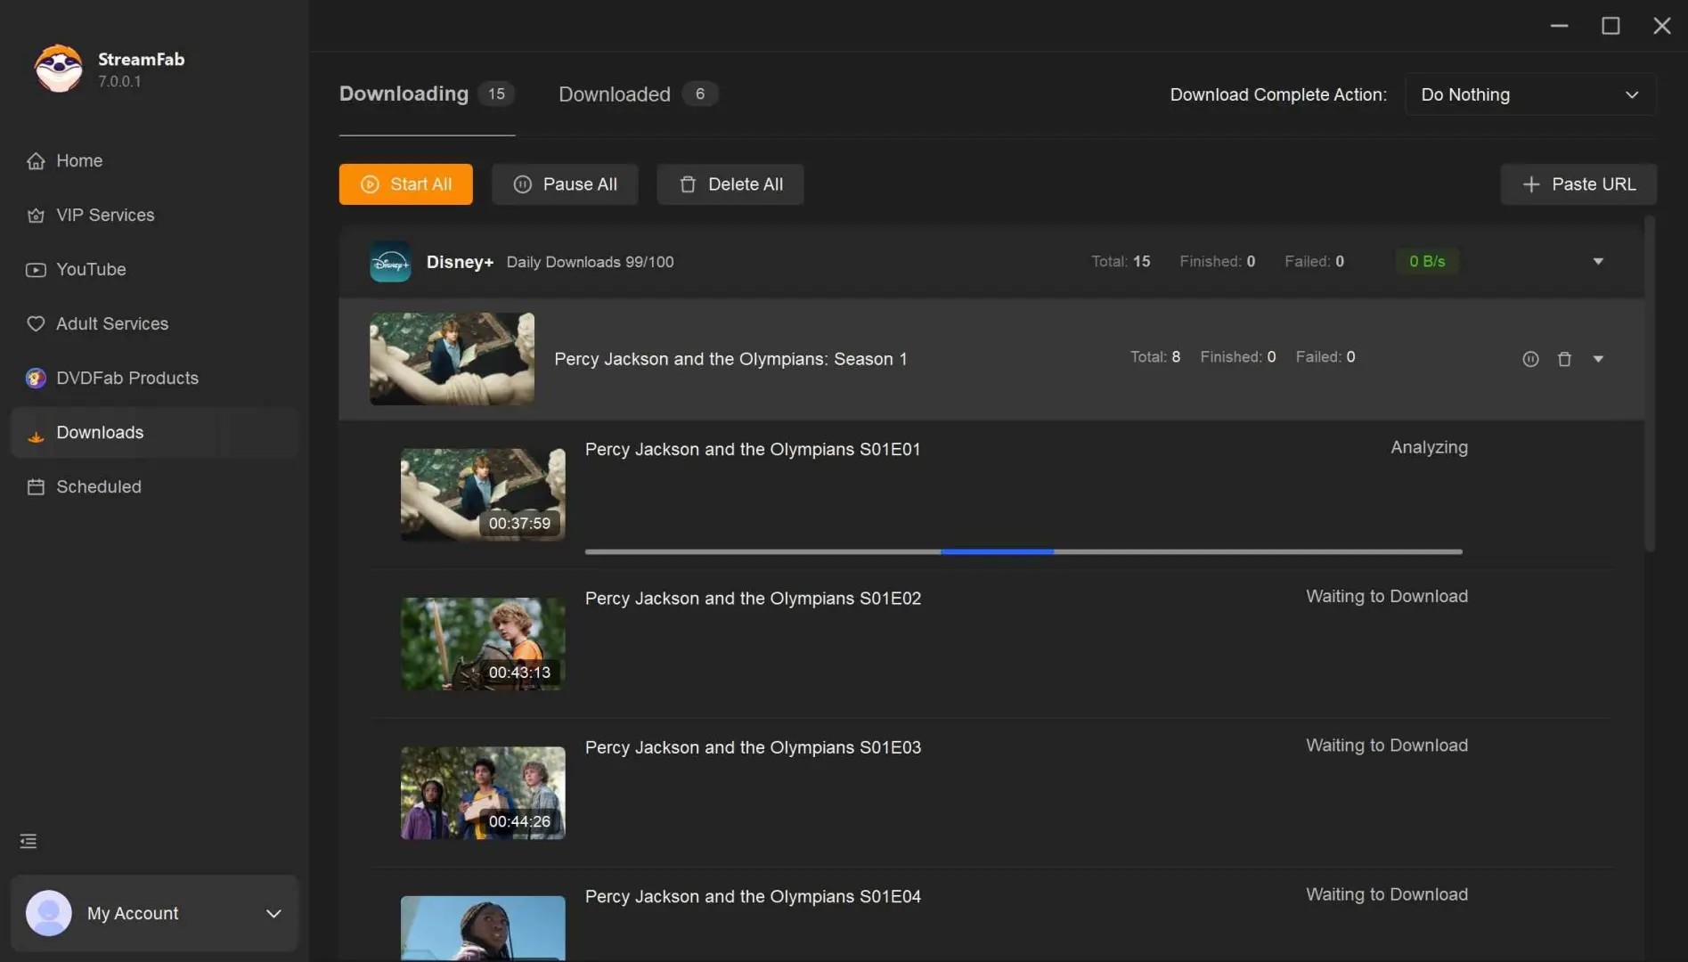
Task: Delete Percy Jackson Season 1 via trash icon
Action: tap(1564, 358)
